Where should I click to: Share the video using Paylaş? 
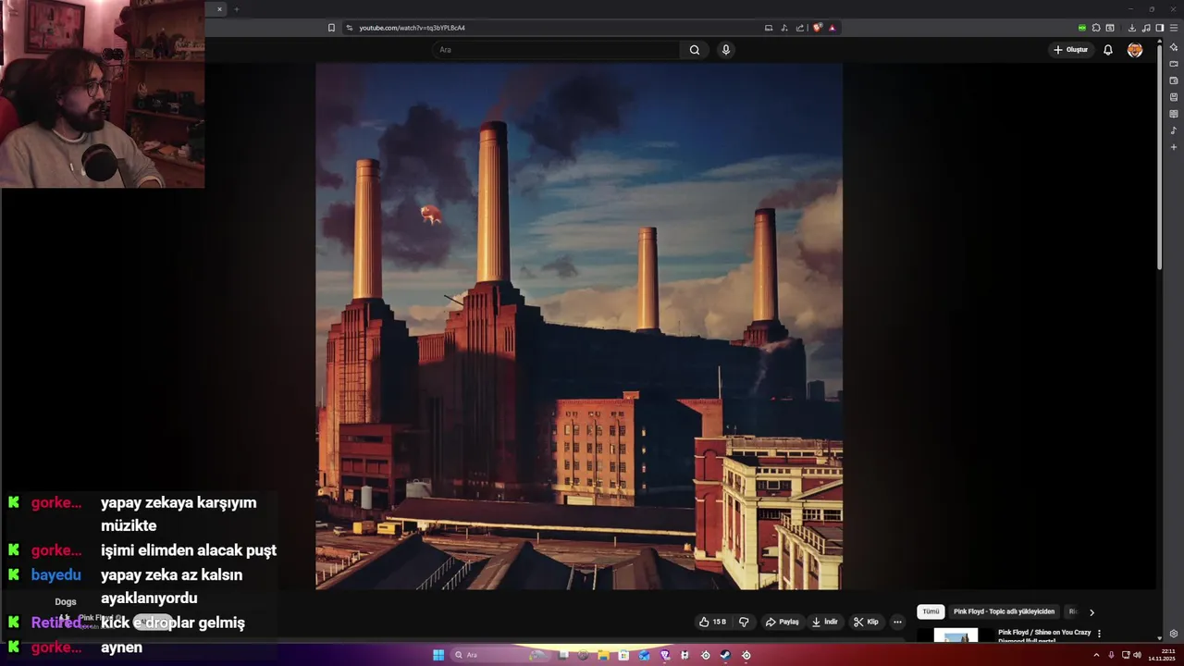(782, 622)
